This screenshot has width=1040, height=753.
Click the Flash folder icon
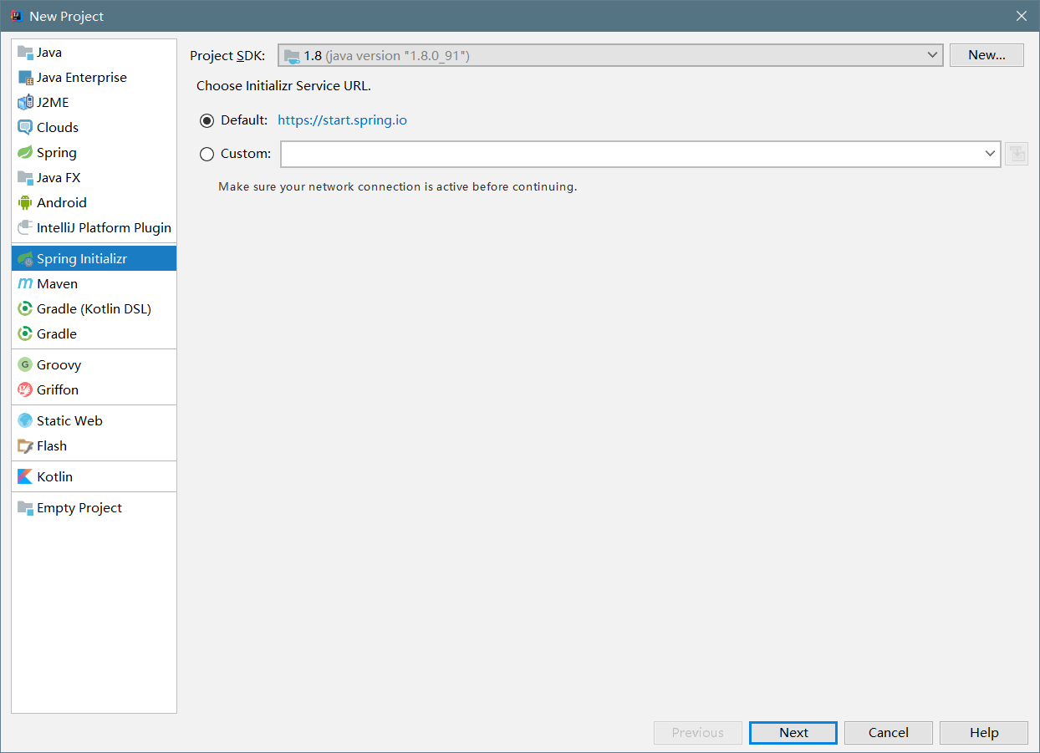25,446
